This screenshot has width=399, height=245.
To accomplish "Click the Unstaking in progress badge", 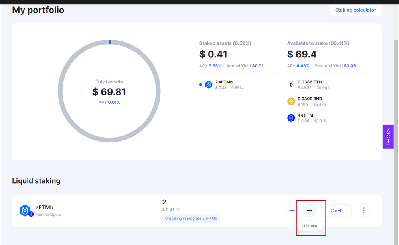I will coord(191,218).
